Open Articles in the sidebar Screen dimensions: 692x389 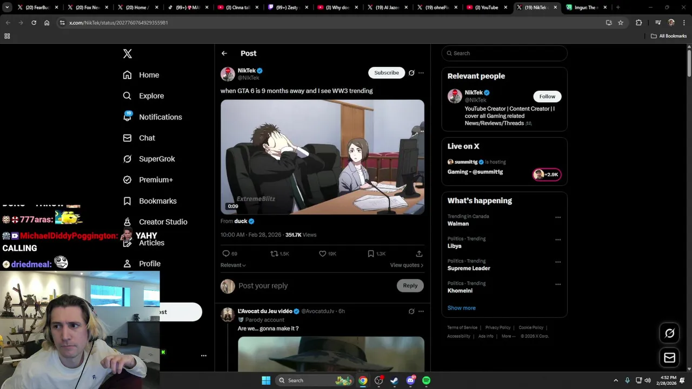coord(144,243)
